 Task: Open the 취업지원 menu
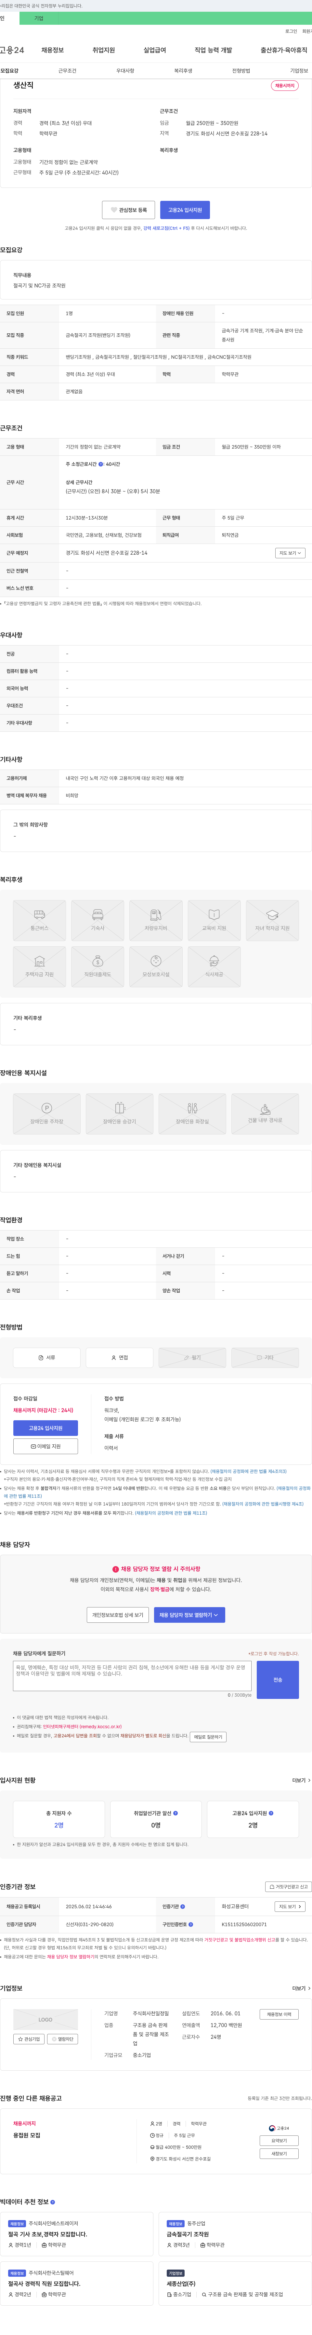[x=104, y=51]
